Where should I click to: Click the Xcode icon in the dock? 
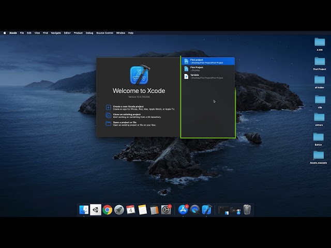[x=207, y=210]
